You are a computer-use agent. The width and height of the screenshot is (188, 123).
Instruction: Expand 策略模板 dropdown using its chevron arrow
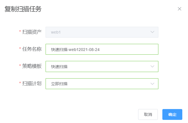point(152,66)
